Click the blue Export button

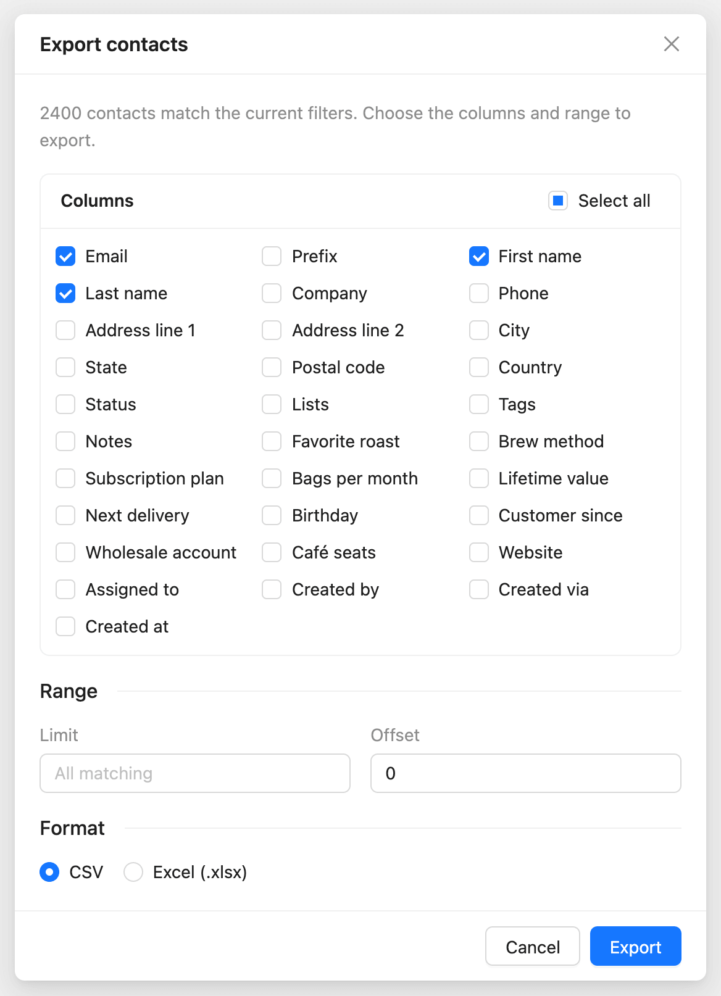pyautogui.click(x=636, y=946)
